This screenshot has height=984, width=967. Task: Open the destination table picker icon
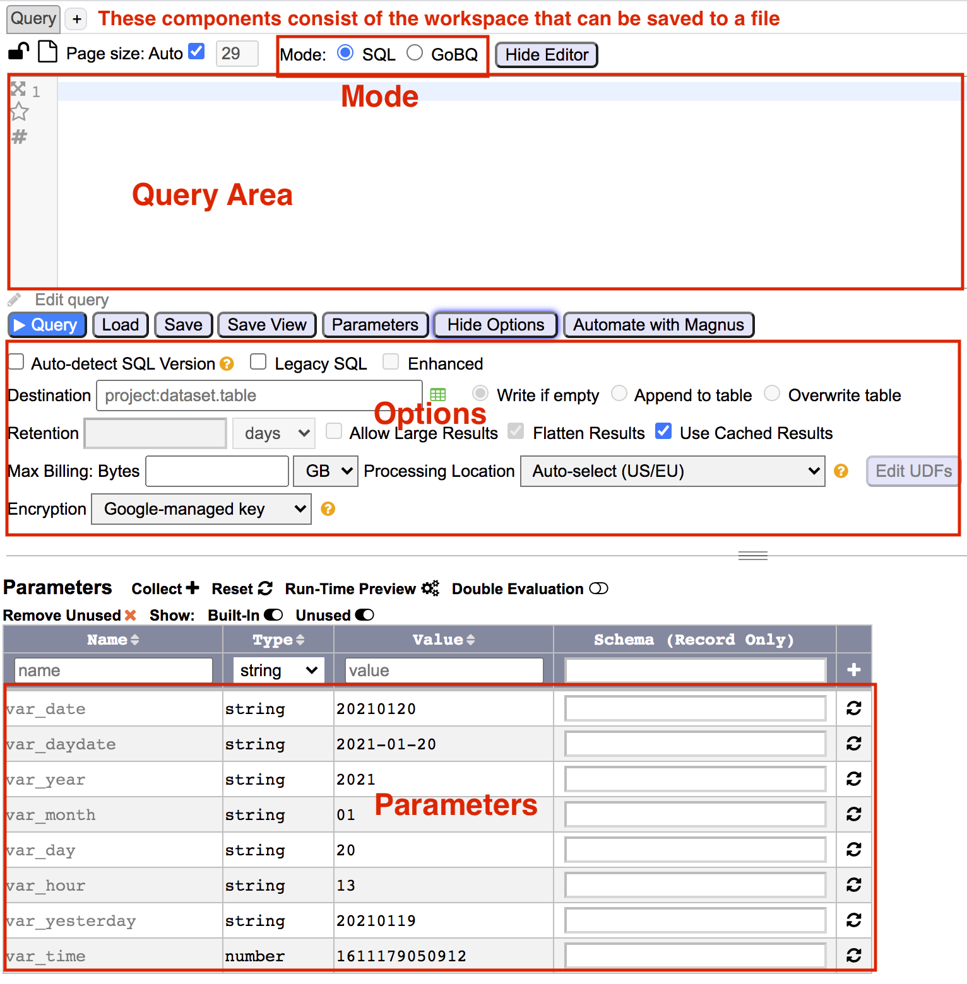[x=437, y=395]
